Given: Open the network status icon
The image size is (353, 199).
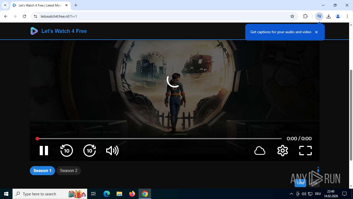Looking at the screenshot, I should [310, 194].
